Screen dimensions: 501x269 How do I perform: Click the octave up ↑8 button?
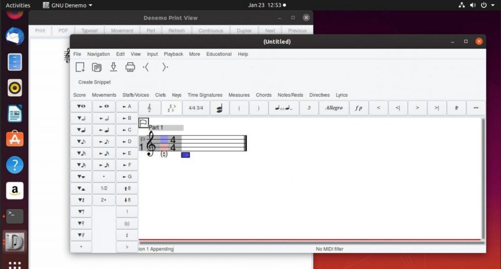point(127,188)
